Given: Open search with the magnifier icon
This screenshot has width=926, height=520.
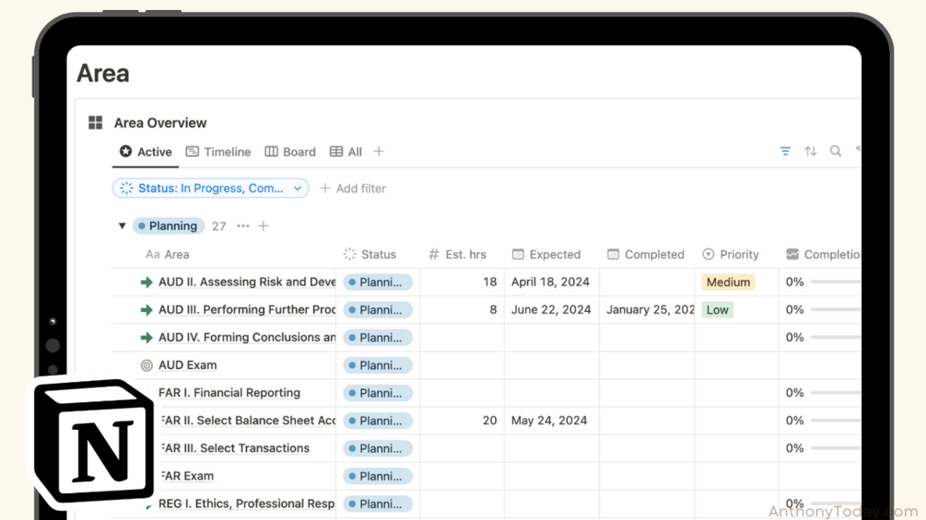Looking at the screenshot, I should pos(836,151).
